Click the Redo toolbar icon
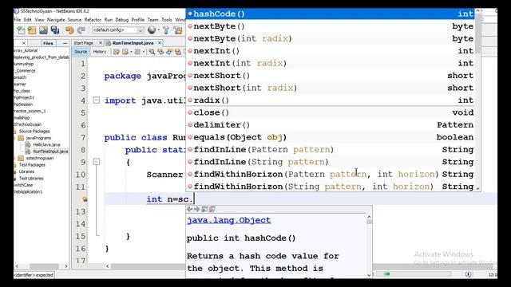 (x=81, y=30)
